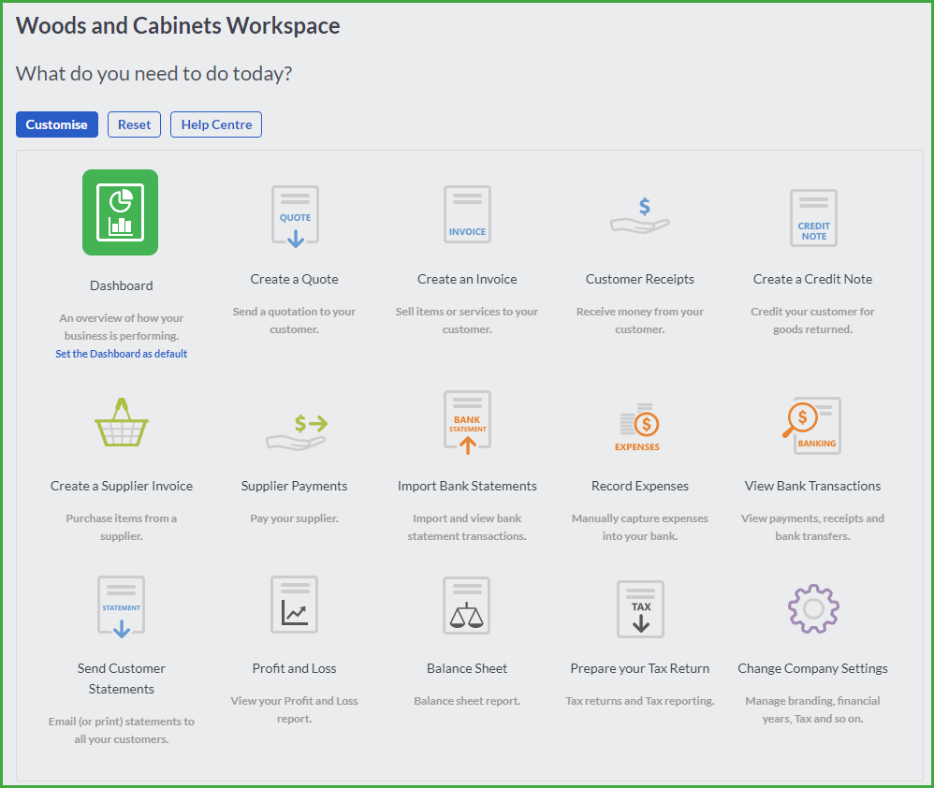Viewport: 934px width, 788px height.
Task: Click 'Woods and Cabinets Workspace' heading
Action: click(x=178, y=25)
